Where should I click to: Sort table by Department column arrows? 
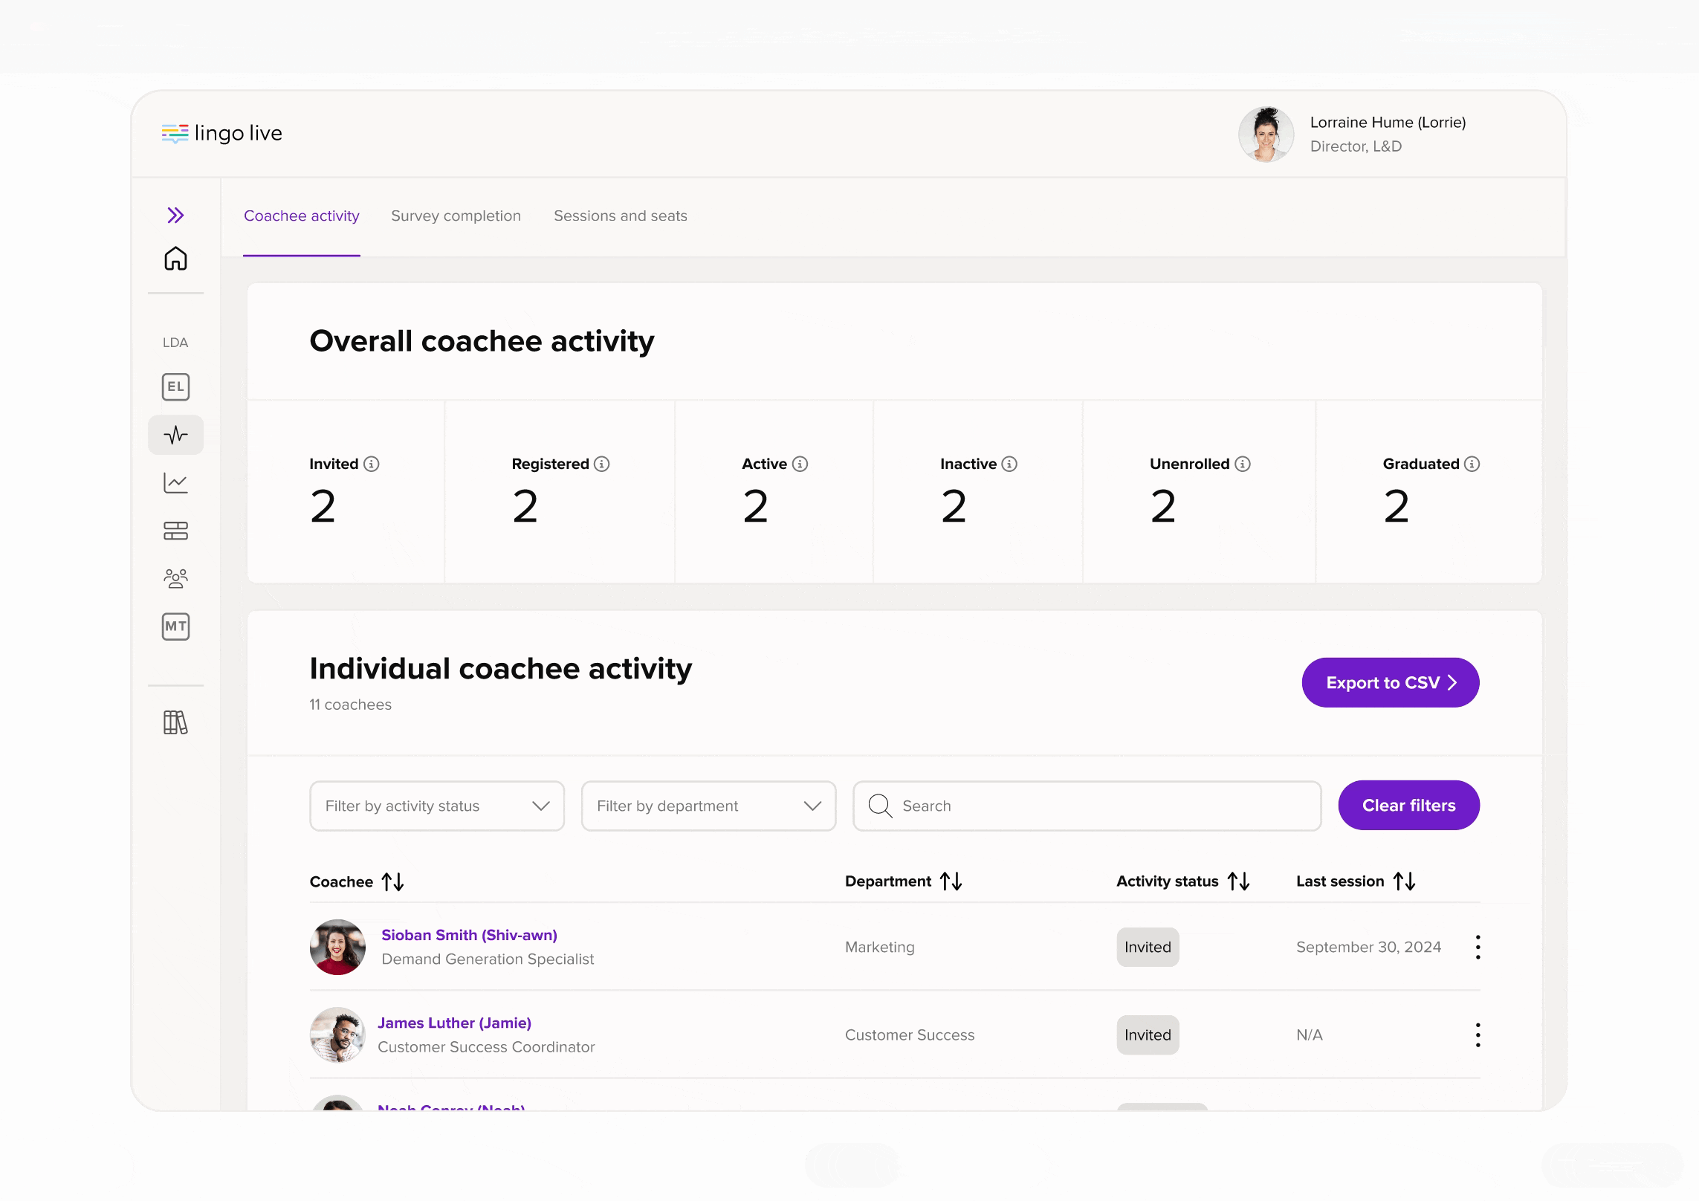[951, 881]
